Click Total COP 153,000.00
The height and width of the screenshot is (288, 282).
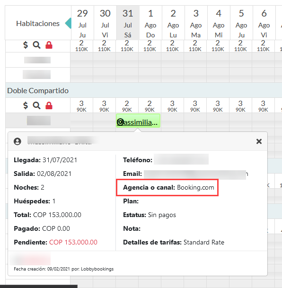[x=47, y=215]
